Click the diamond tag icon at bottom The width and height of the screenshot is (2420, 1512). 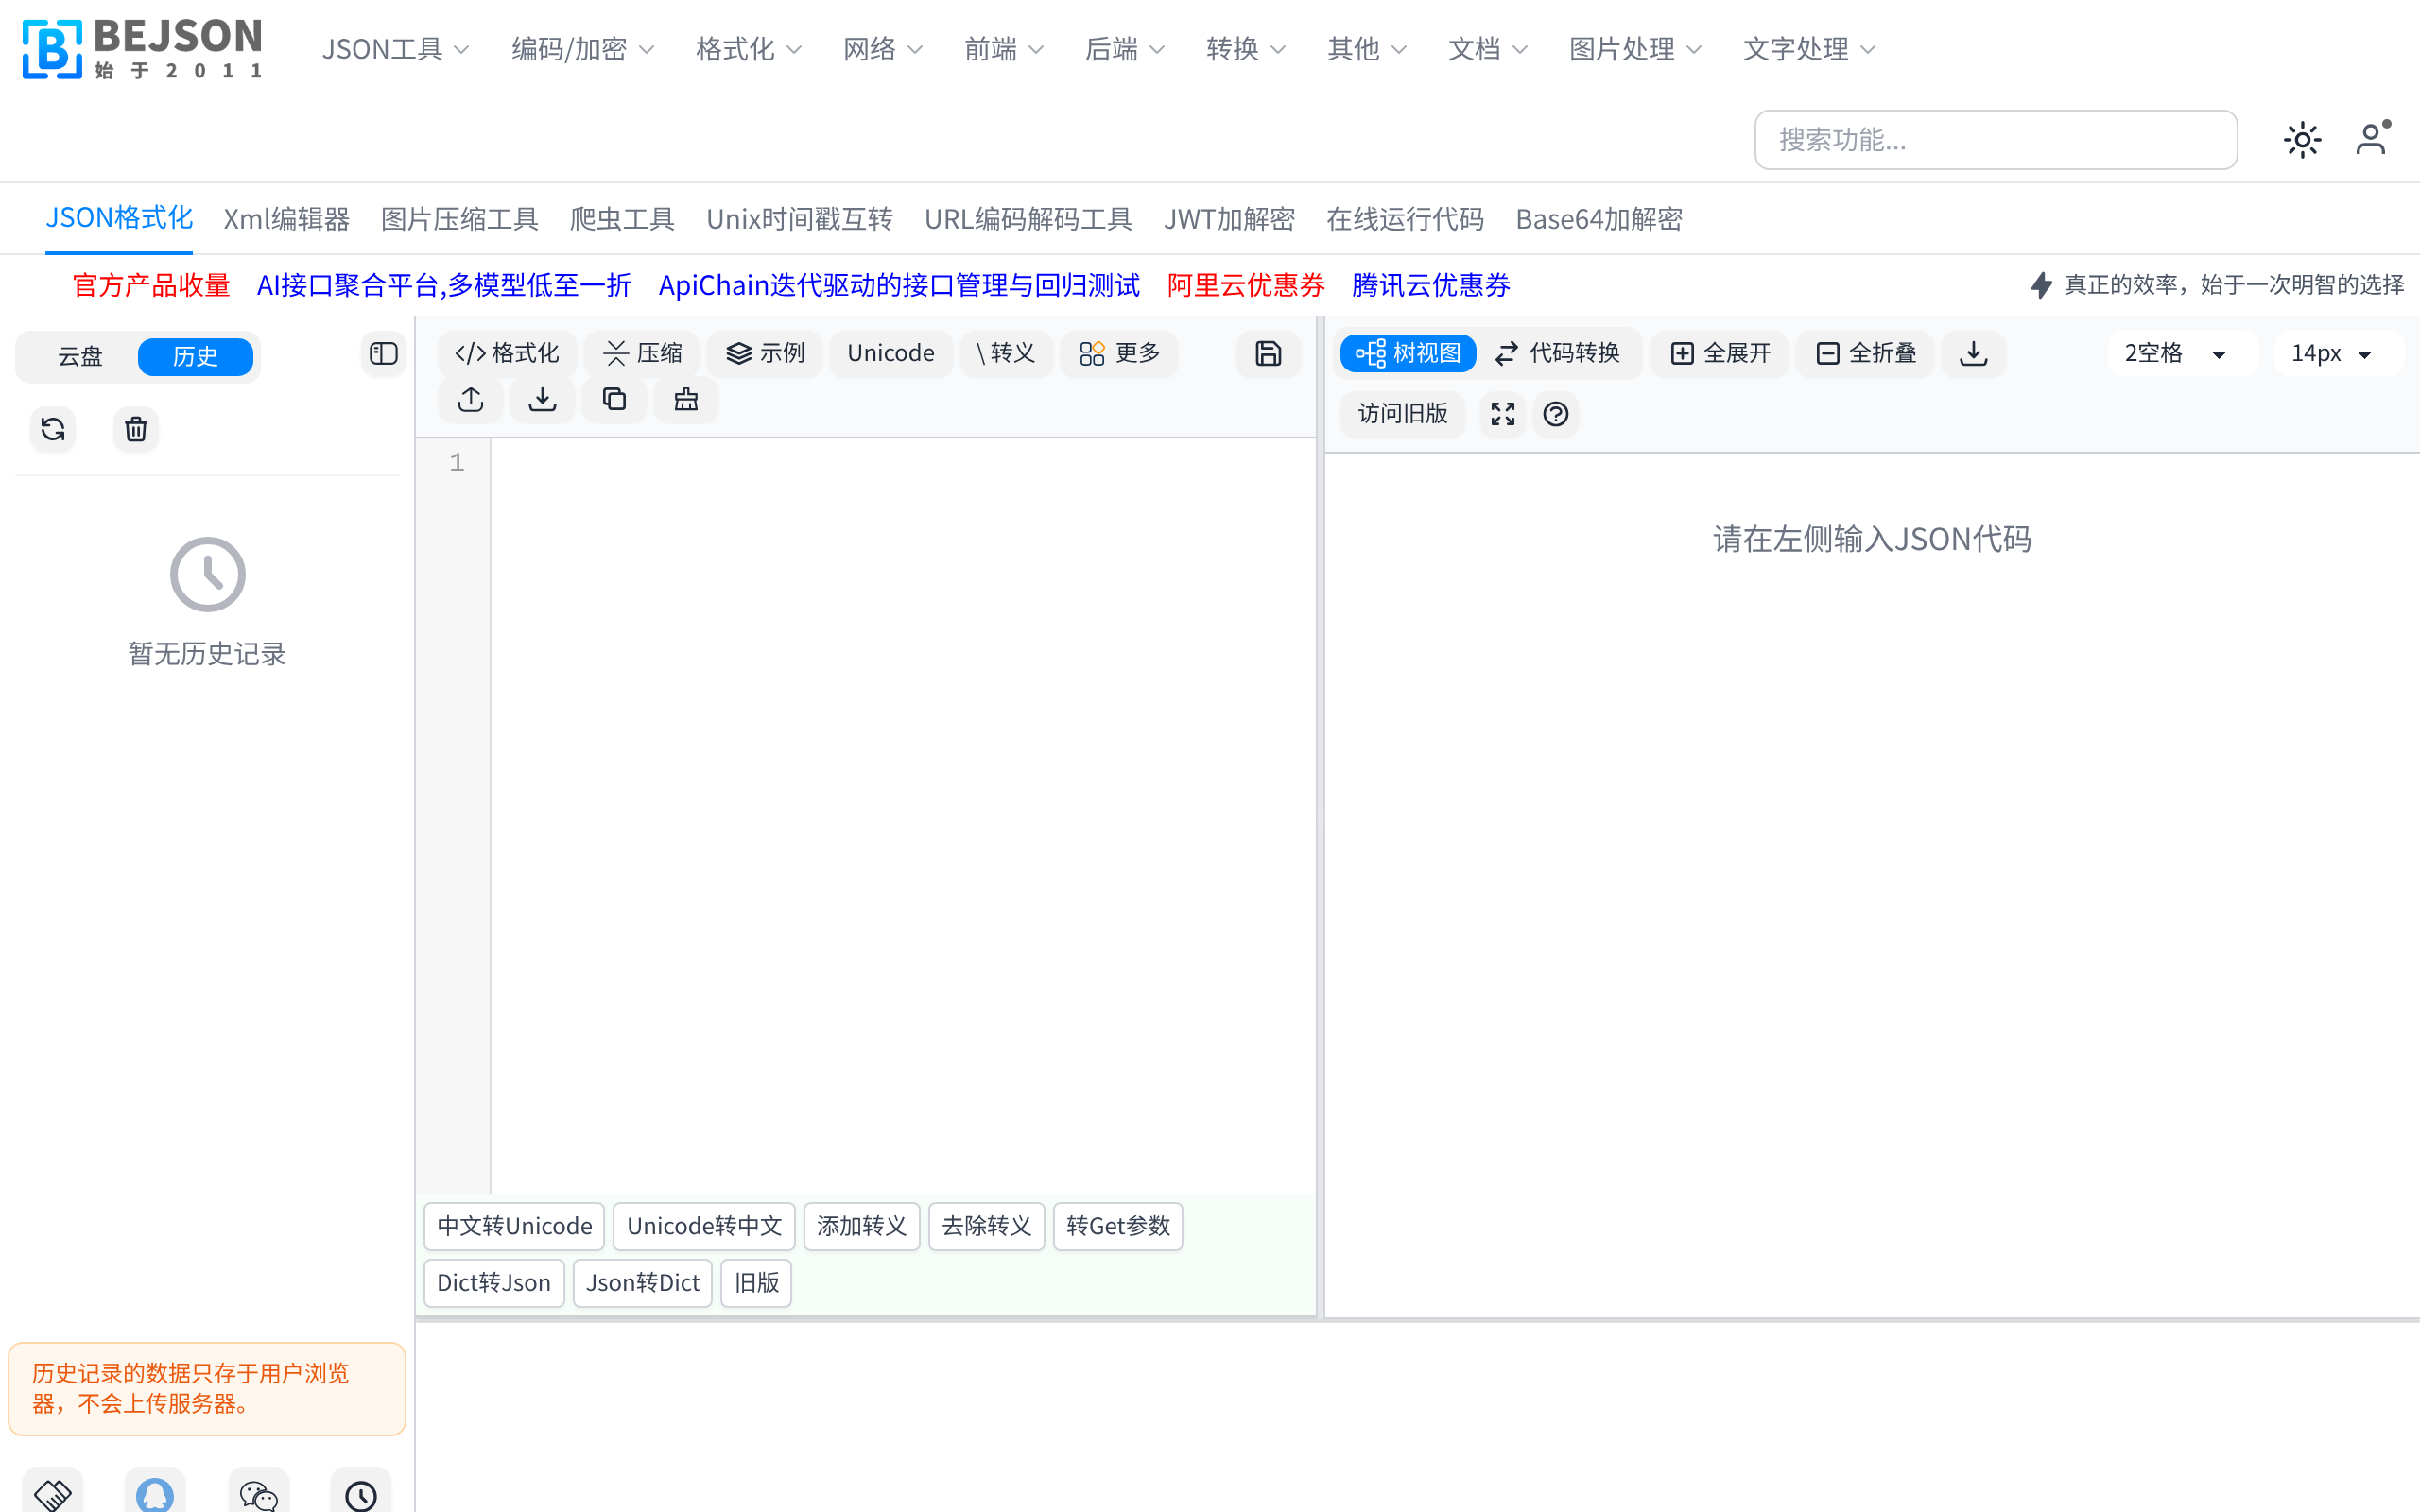point(52,1494)
